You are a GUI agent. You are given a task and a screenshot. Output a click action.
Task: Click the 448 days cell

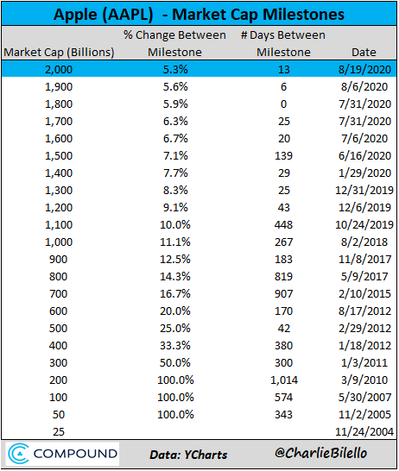coord(283,224)
